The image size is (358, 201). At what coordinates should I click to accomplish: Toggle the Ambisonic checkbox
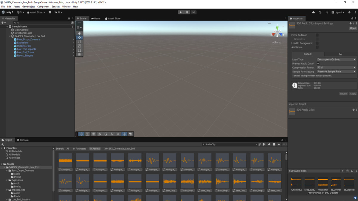pyautogui.click(x=317, y=47)
